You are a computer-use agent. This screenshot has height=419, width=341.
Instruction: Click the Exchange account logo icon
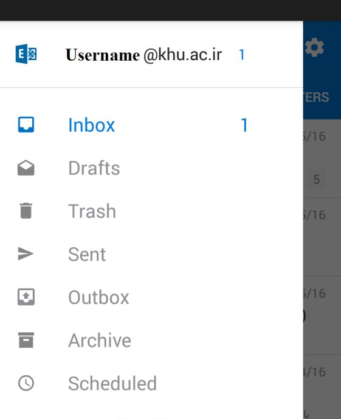[x=26, y=54]
